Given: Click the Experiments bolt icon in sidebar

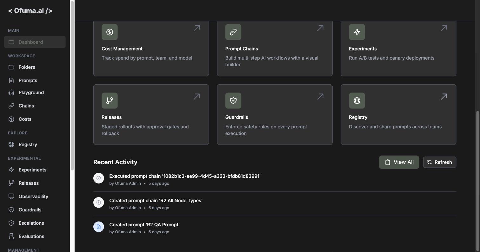Looking at the screenshot, I should pyautogui.click(x=11, y=170).
